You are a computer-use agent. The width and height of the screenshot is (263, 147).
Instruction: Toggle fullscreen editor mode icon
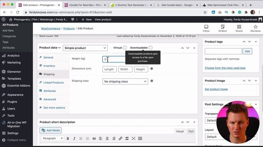pos(134,138)
